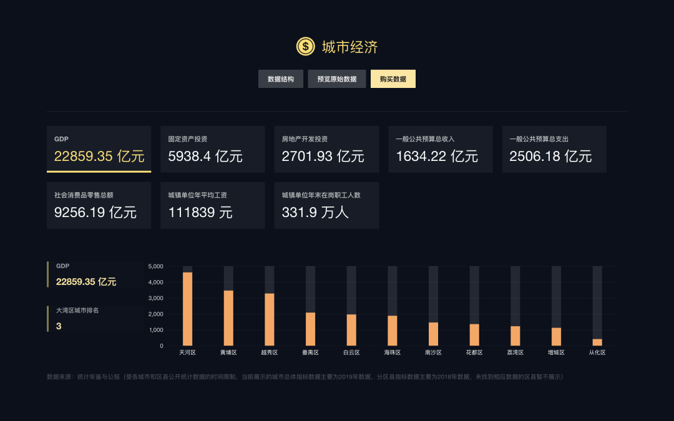
Task: Click the 南沙区 bar in chart
Action: [x=433, y=334]
